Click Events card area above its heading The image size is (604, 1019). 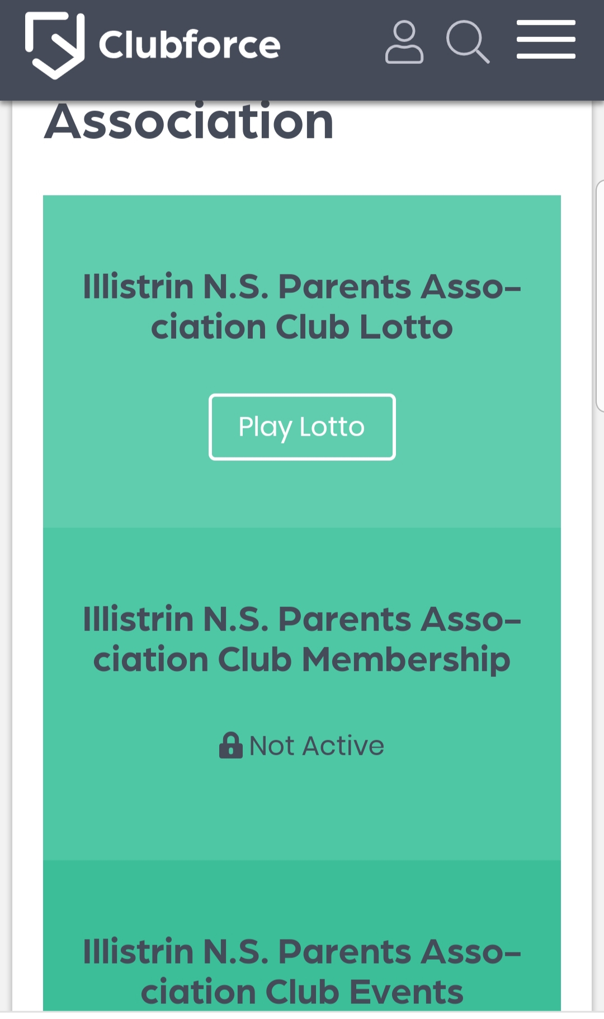pyautogui.click(x=302, y=896)
